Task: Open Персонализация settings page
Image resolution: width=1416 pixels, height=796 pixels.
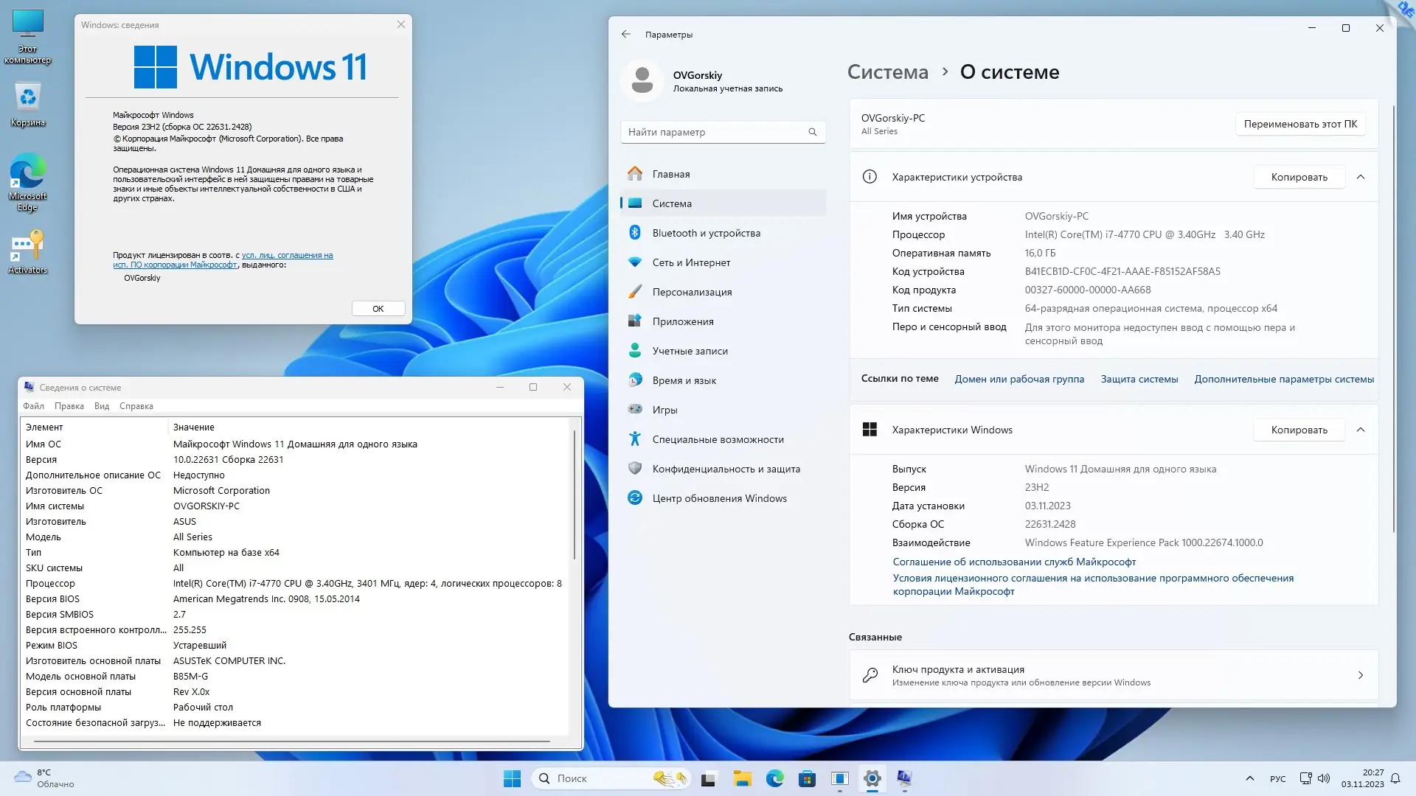Action: point(692,292)
